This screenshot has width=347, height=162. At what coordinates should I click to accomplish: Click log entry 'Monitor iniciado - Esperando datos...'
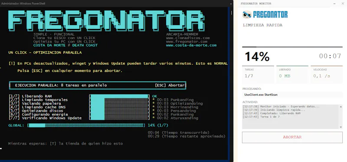281,106
